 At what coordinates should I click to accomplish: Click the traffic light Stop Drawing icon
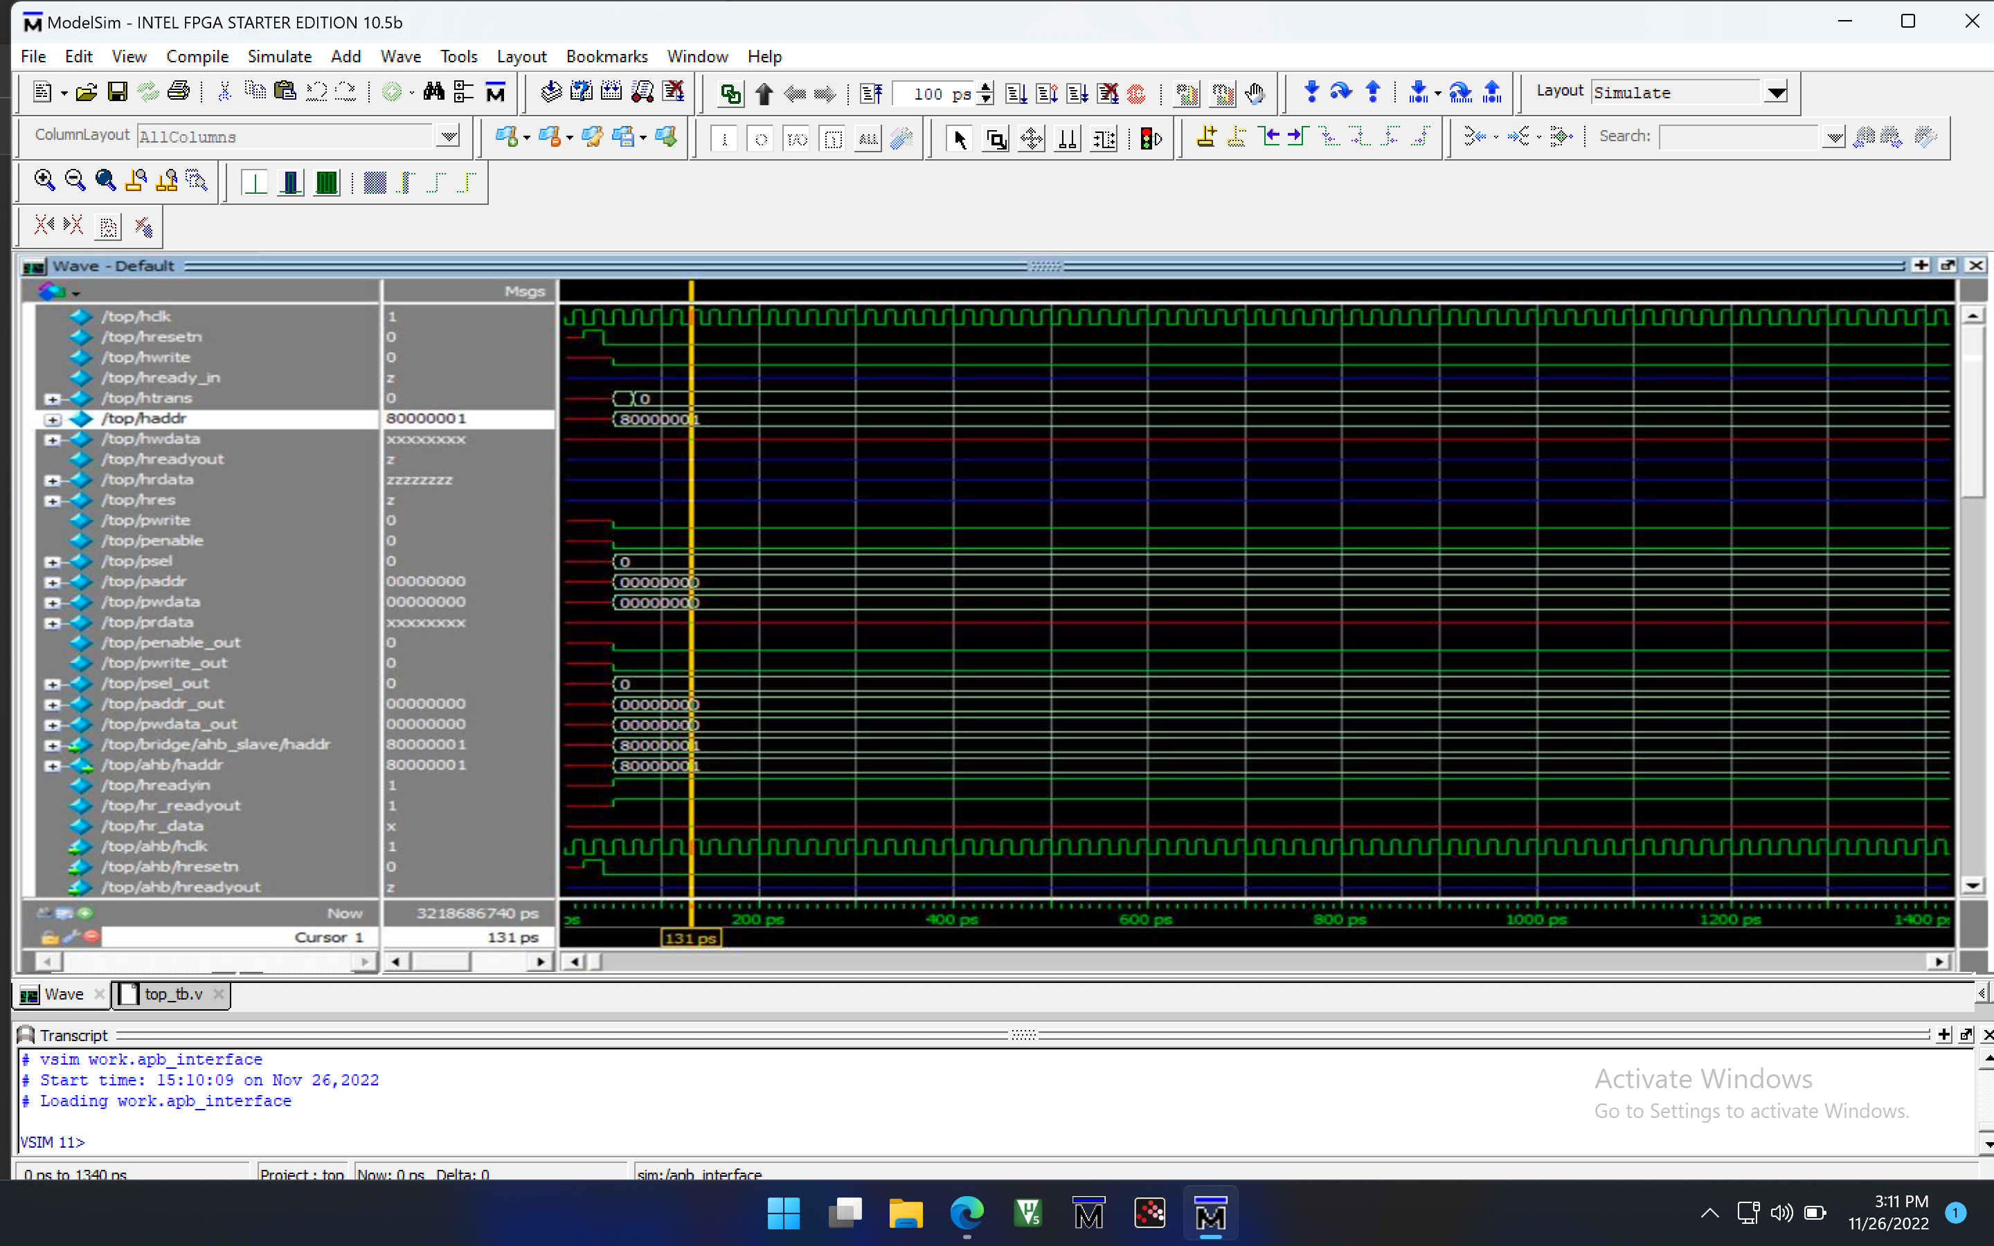pos(1150,138)
